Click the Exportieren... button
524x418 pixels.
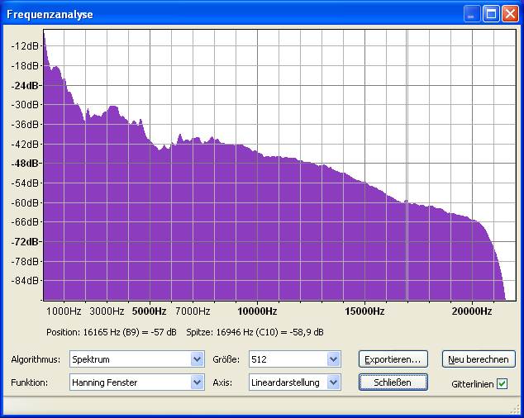coord(393,359)
